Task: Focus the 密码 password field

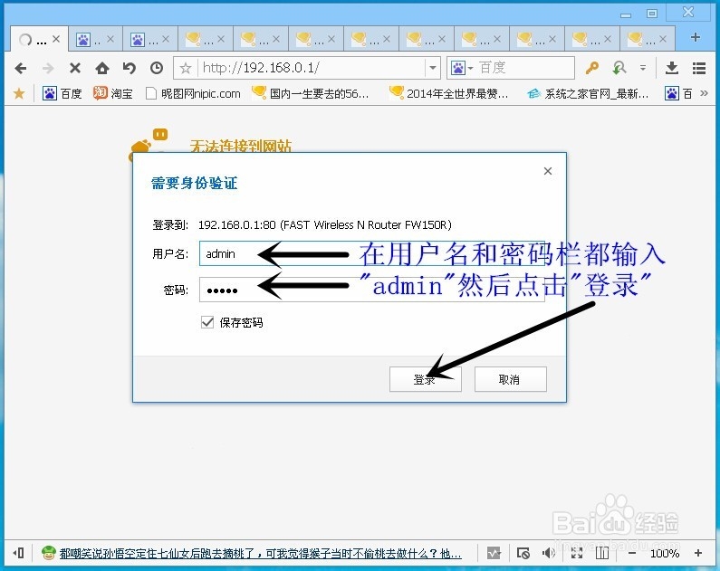Action: click(x=372, y=290)
